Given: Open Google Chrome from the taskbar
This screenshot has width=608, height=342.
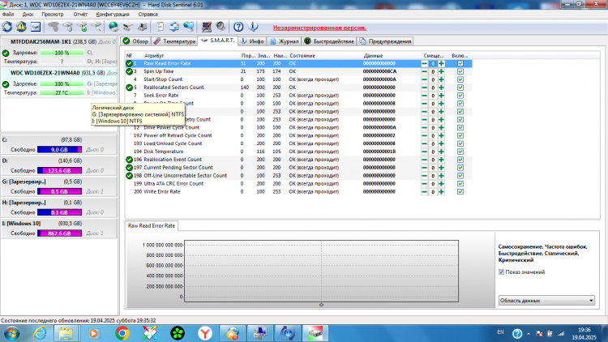Looking at the screenshot, I should [122, 333].
